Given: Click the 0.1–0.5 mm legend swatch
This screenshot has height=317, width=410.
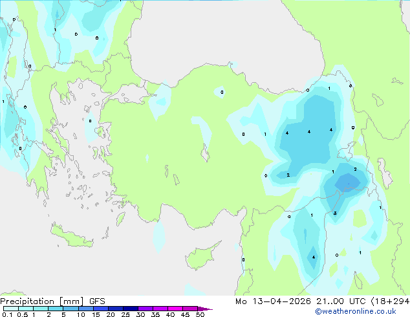Looking at the screenshot, I should pos(11,309).
